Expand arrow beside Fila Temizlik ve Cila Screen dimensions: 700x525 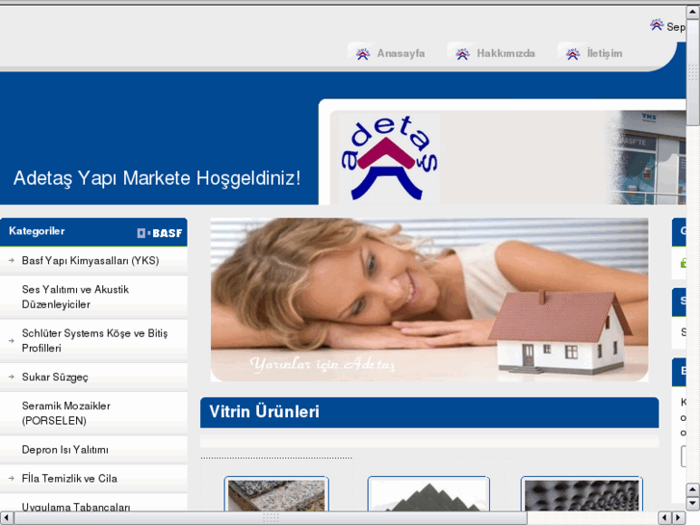12,479
